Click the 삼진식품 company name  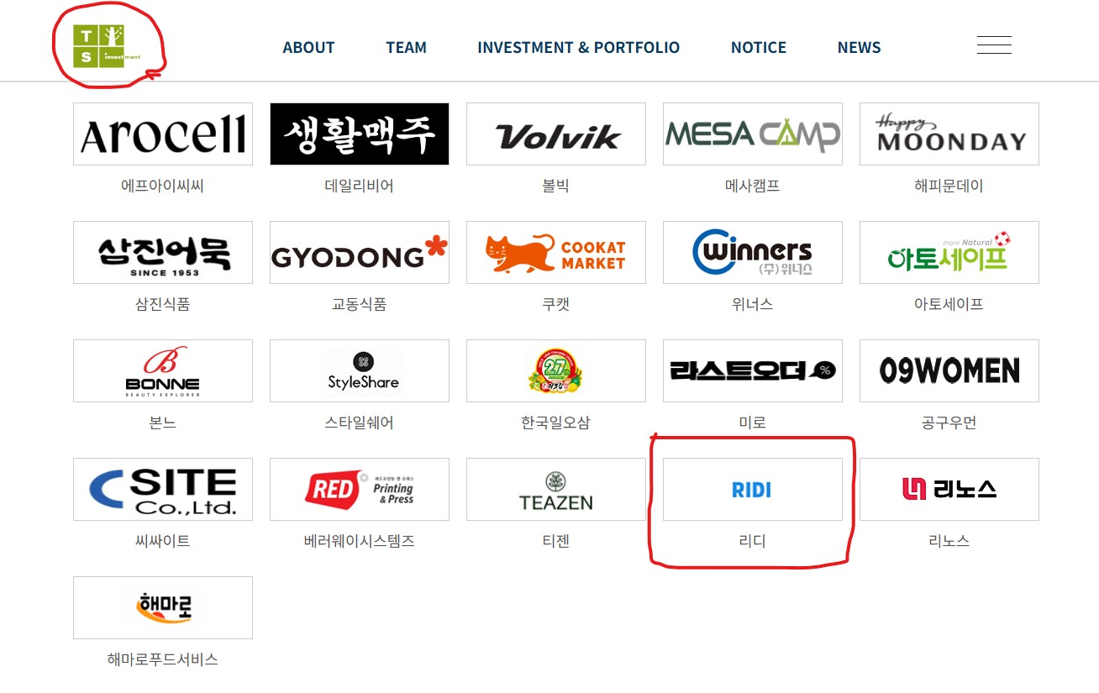point(163,304)
